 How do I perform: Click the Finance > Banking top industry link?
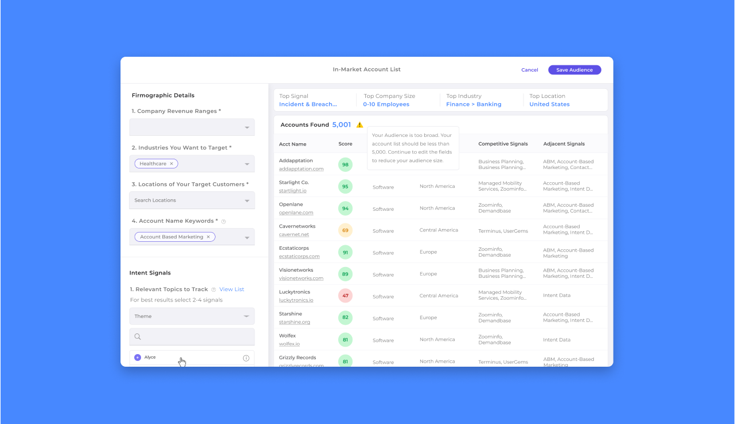(x=474, y=104)
